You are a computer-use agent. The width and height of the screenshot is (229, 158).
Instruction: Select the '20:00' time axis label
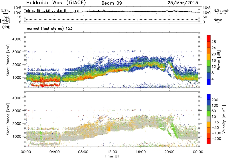(169, 152)
